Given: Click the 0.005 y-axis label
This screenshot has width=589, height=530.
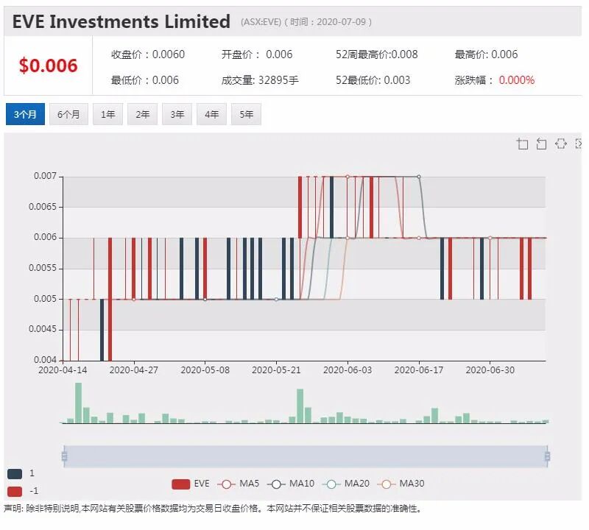Looking at the screenshot, I should click(x=45, y=299).
